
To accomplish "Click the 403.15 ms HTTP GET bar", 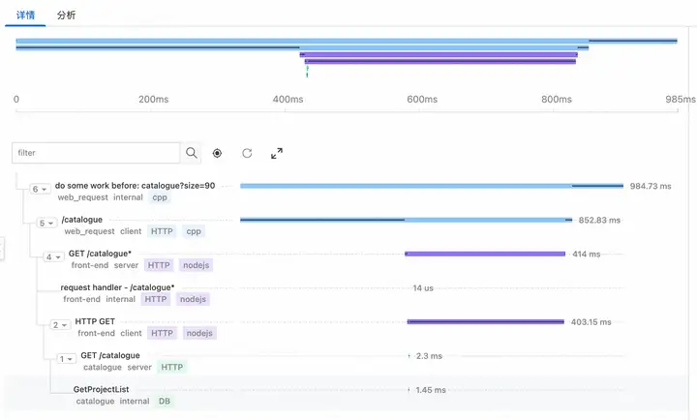I will click(x=486, y=321).
